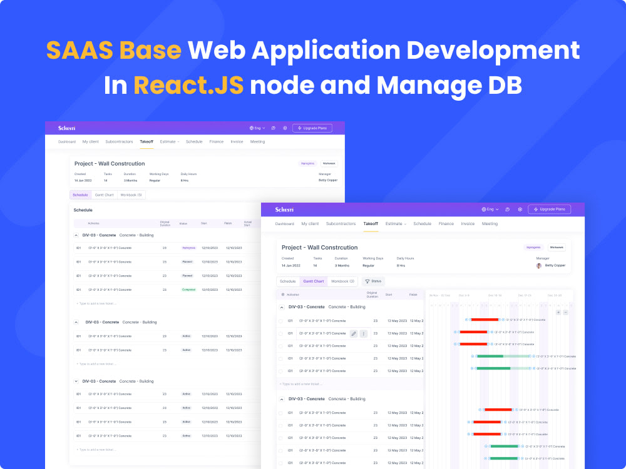
Task: Tick the first activity checkbox under the lower DIV-03 group
Action: [x=280, y=413]
